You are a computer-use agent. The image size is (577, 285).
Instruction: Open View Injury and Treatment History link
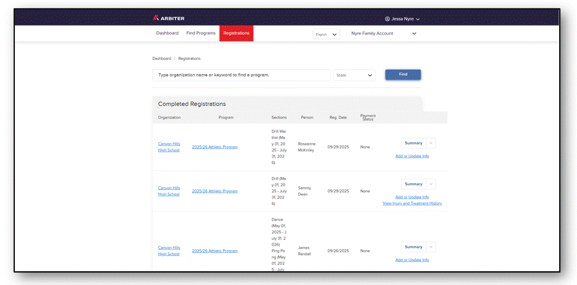pyautogui.click(x=412, y=204)
